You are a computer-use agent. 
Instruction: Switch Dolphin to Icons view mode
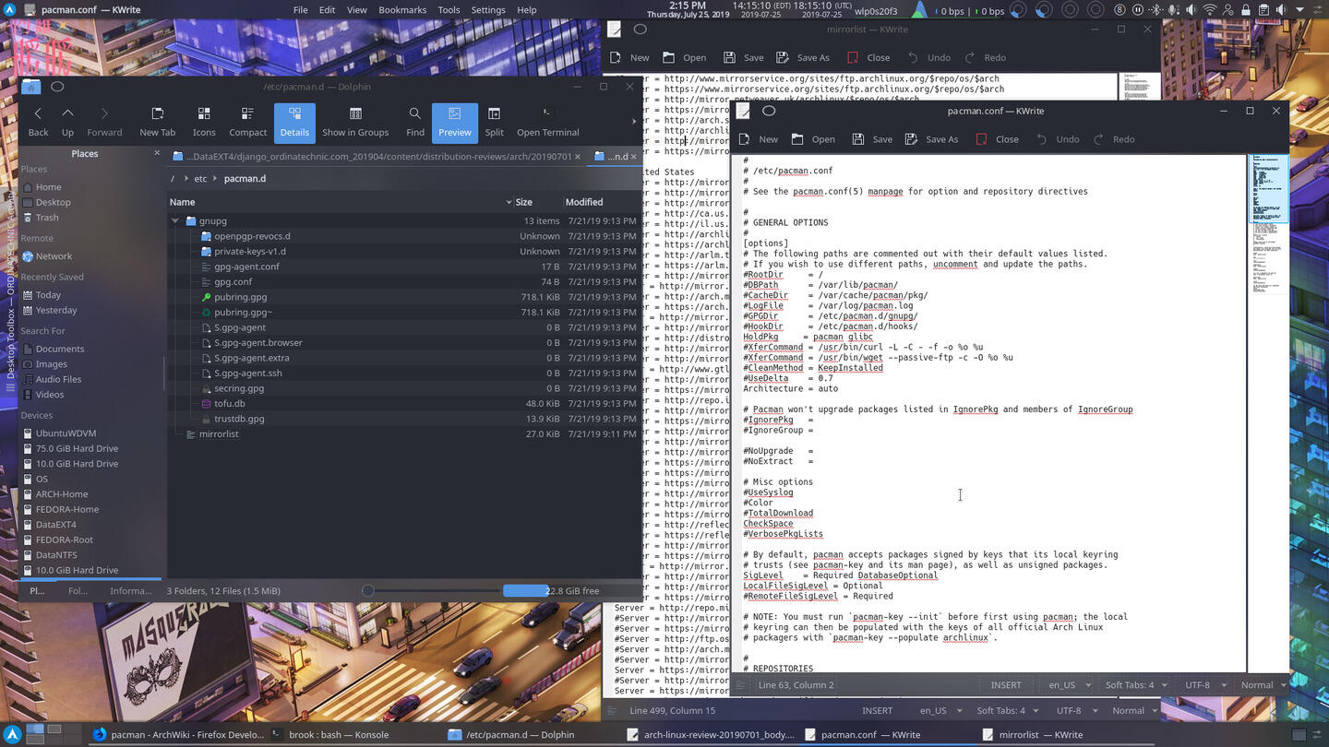pyautogui.click(x=204, y=122)
